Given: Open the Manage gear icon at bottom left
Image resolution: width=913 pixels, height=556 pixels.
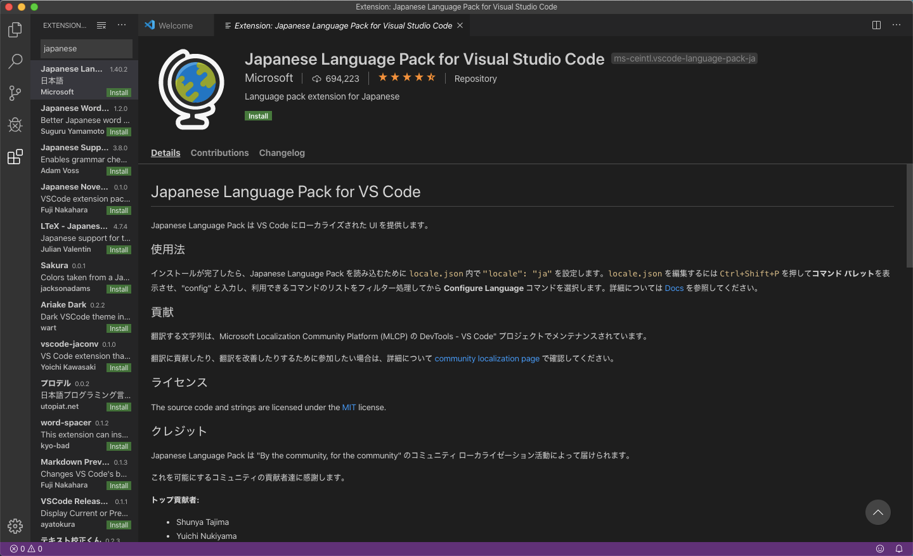Looking at the screenshot, I should [15, 526].
